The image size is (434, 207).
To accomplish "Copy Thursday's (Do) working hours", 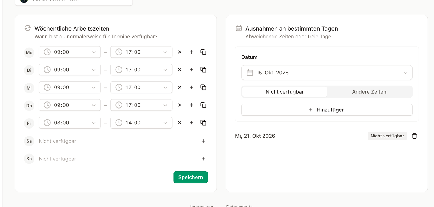I will click(x=203, y=105).
